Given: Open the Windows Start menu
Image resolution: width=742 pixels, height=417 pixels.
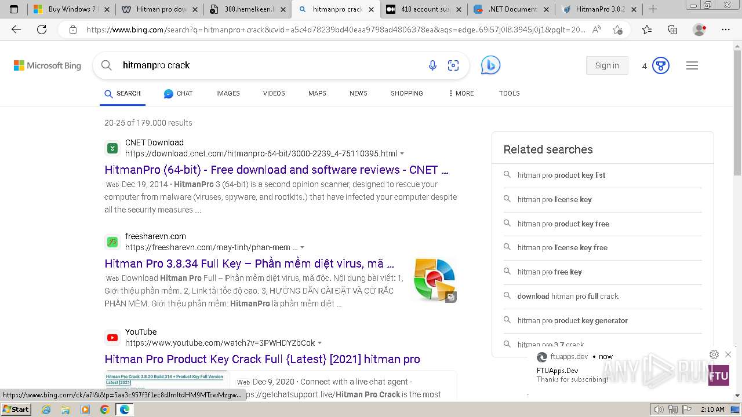Looking at the screenshot, I should click(x=16, y=409).
